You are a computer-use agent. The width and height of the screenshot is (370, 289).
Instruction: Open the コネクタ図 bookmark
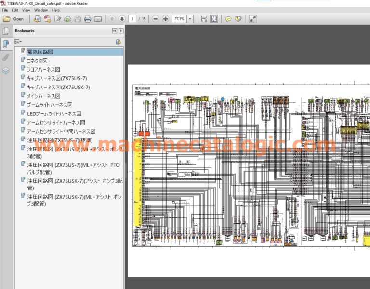37,61
